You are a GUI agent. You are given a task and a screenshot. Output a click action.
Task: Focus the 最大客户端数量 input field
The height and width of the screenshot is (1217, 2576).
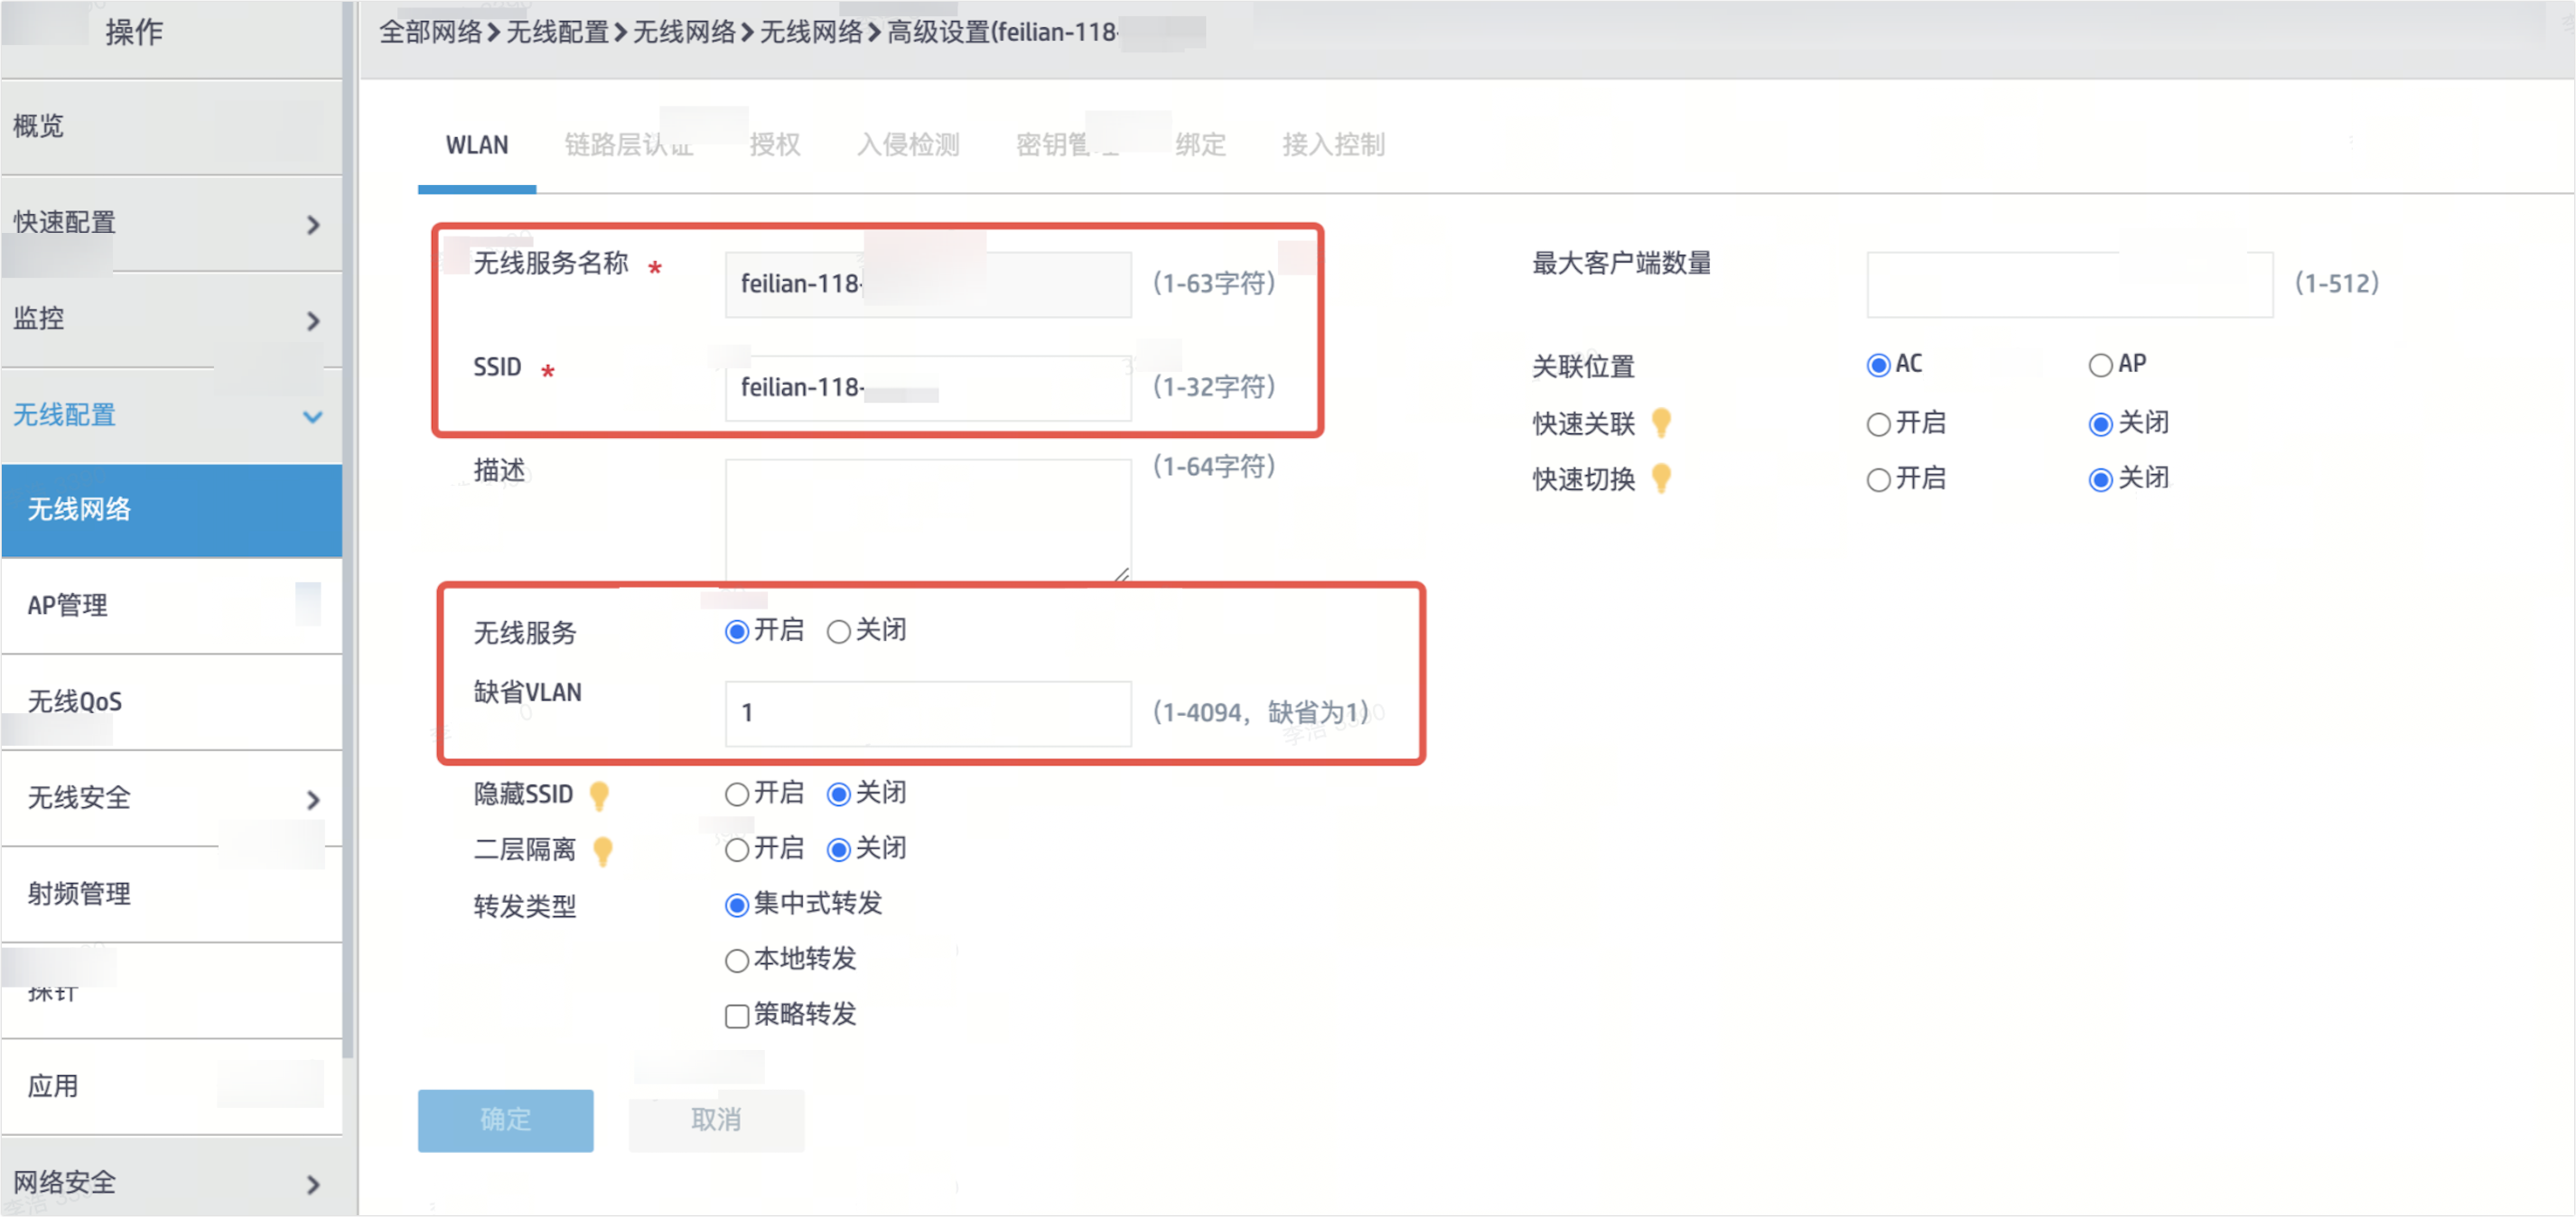[2070, 284]
